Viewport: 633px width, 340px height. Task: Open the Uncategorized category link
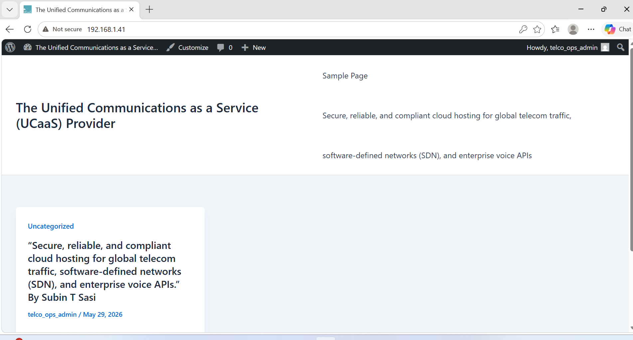tap(51, 226)
